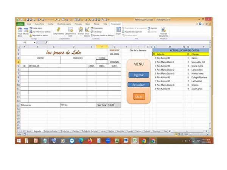227x170 pixels.
Task: Open Word from taskbar
Action: [x=126, y=141]
